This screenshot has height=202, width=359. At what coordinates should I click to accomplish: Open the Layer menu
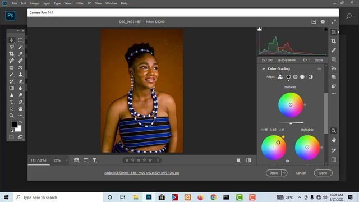46,3
